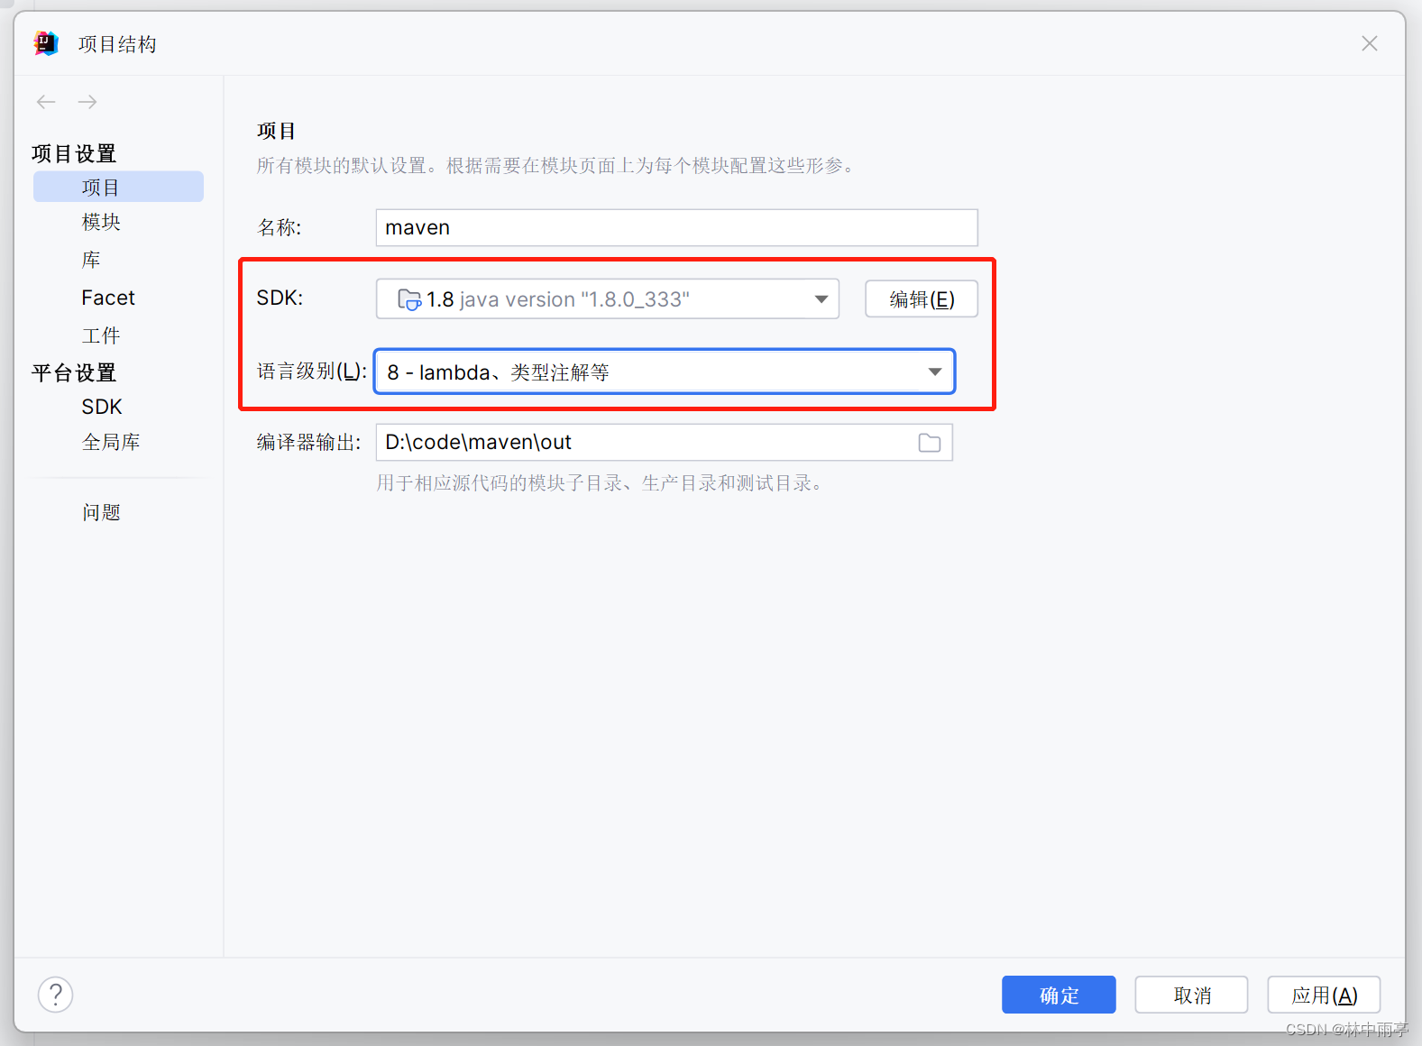Click the 编译器输出 path field
This screenshot has width=1422, height=1046.
[664, 443]
